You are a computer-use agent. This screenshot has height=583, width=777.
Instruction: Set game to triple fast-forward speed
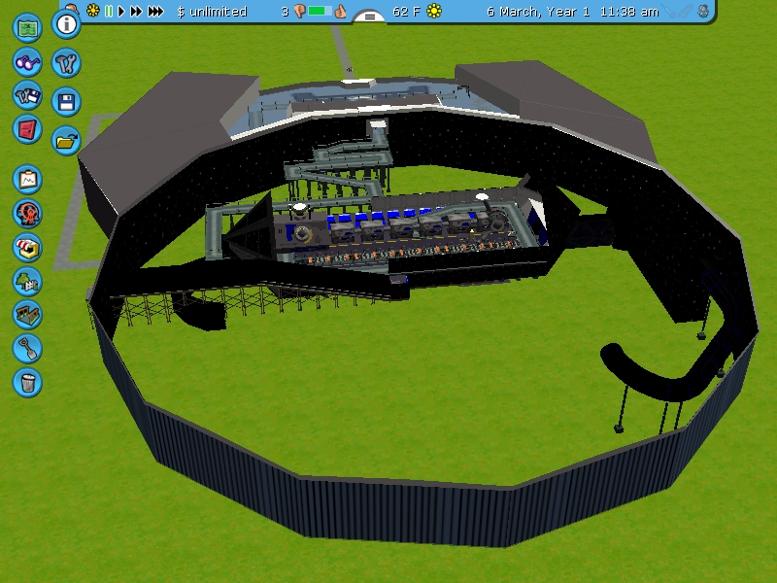pos(155,11)
